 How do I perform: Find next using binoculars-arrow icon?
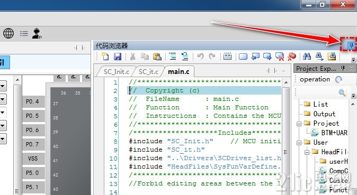[x=319, y=57]
